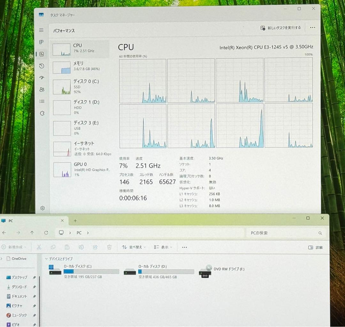Open the 表示 view options dropdown
This screenshot has height=327, width=345.
click(x=163, y=247)
